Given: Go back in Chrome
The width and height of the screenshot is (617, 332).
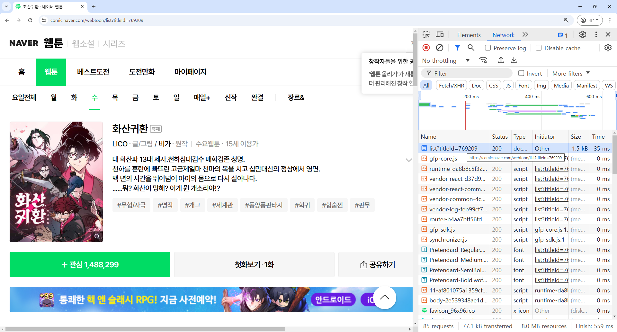Looking at the screenshot, I should [7, 20].
